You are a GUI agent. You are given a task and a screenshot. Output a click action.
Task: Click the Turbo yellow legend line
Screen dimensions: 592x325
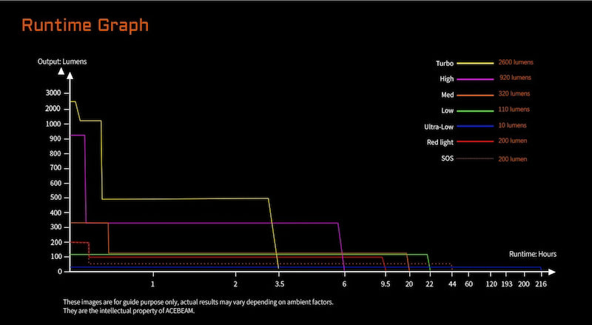tap(474, 63)
